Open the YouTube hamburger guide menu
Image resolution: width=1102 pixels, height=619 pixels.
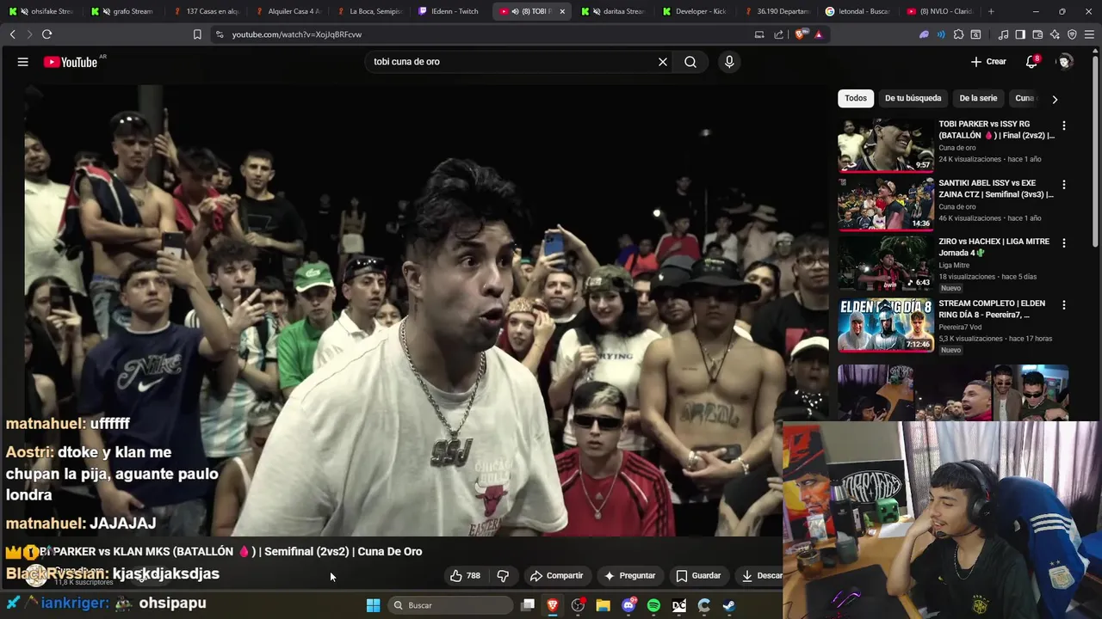[x=23, y=62]
